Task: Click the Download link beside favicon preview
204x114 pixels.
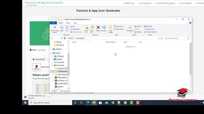Action: coord(45,67)
